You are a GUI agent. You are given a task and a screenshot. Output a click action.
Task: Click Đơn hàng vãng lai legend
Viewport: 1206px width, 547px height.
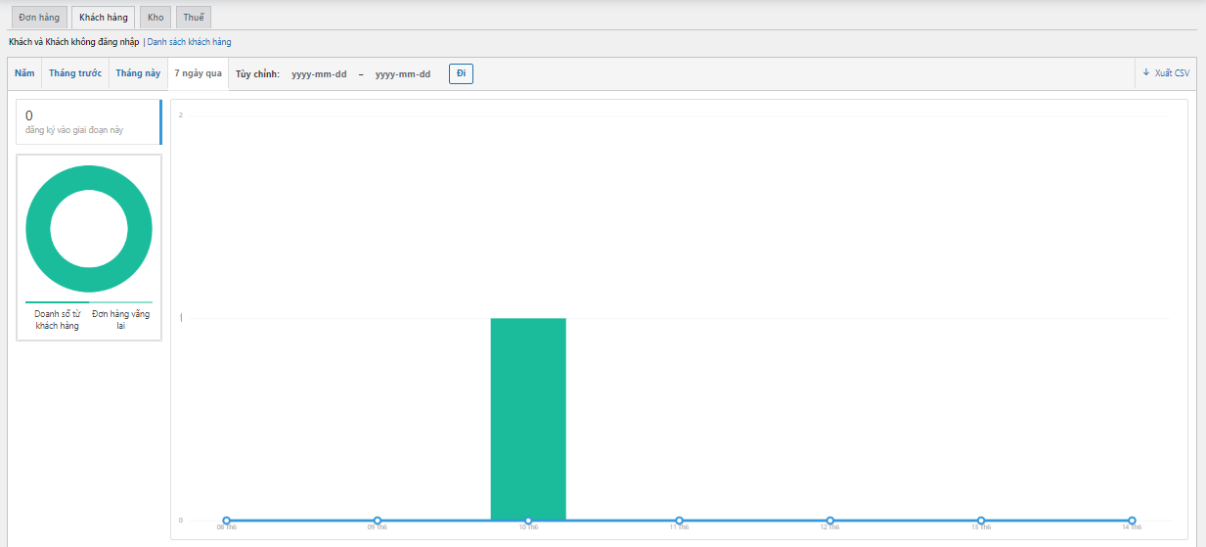coord(120,320)
